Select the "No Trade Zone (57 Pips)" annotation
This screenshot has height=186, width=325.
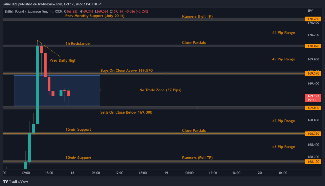(x=160, y=90)
